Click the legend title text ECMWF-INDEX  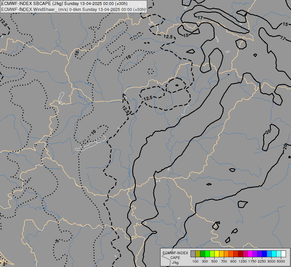tap(175, 253)
